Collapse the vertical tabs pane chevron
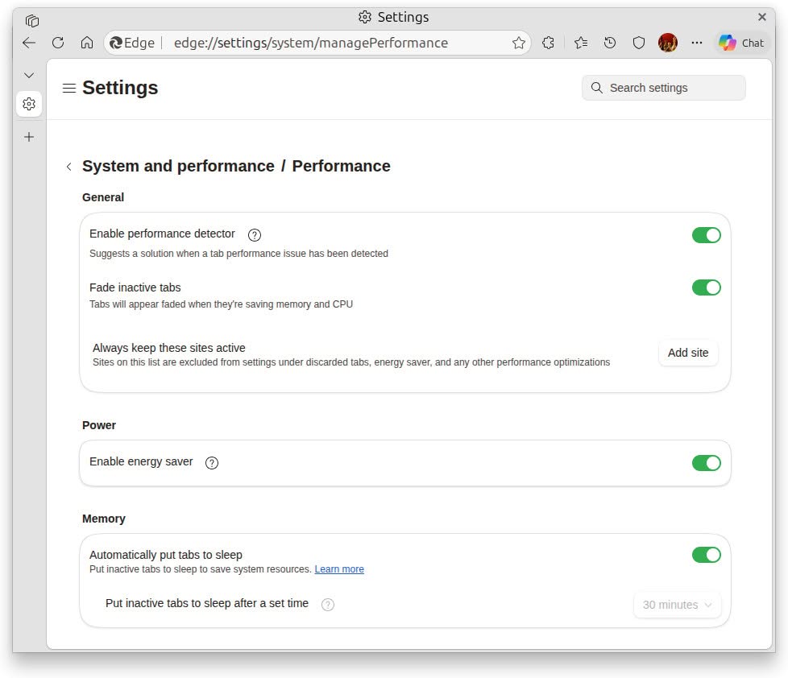The width and height of the screenshot is (788, 678). coord(29,76)
